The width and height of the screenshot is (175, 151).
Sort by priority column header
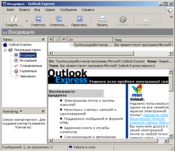[51, 40]
